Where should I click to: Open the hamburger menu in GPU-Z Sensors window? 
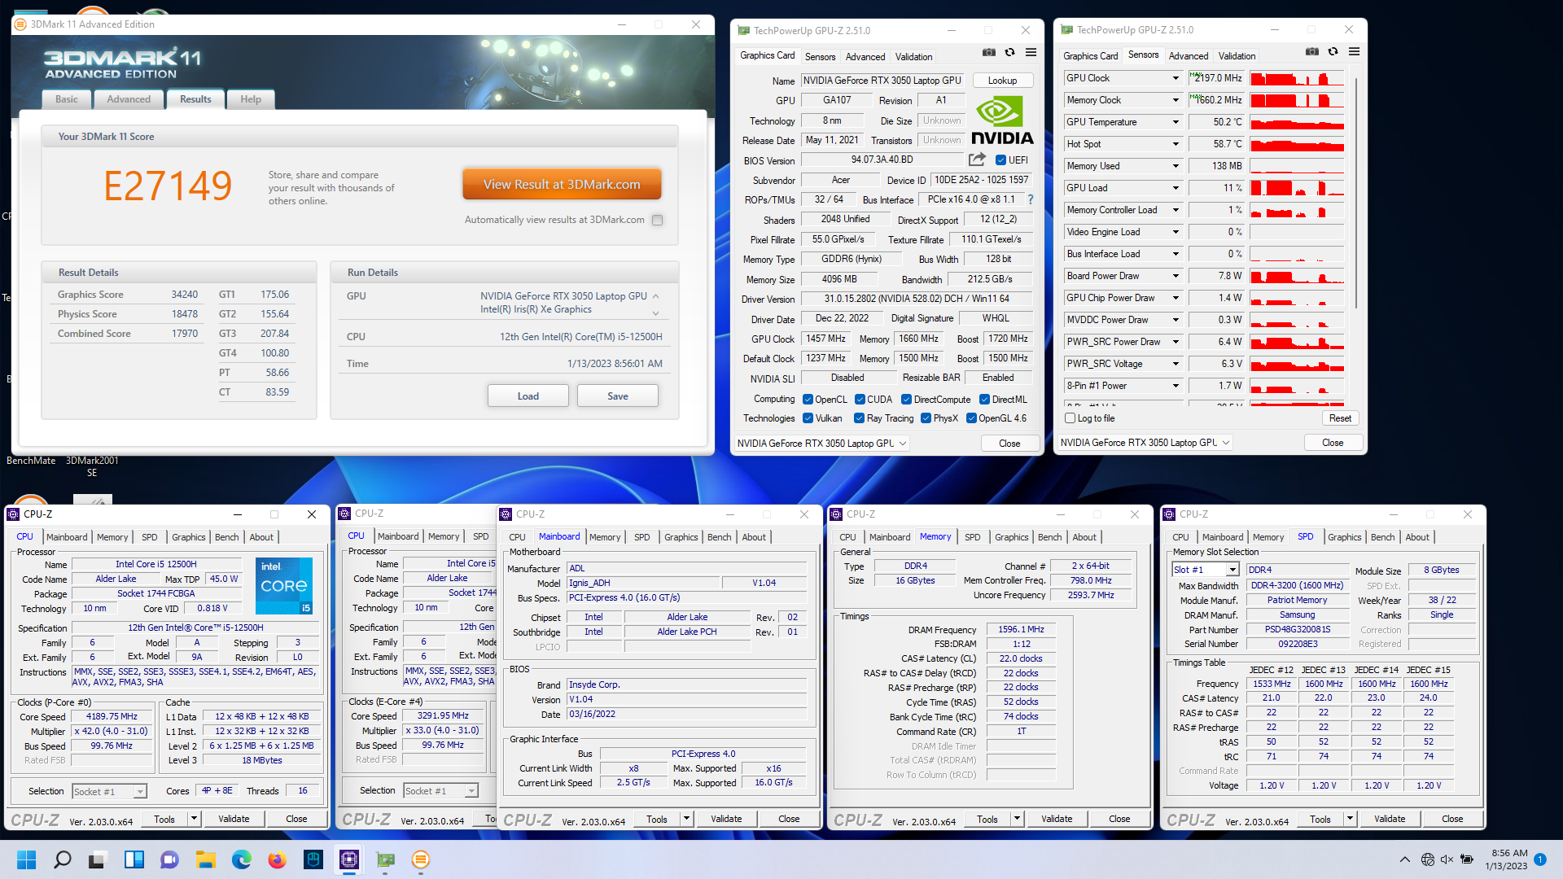coord(1354,52)
